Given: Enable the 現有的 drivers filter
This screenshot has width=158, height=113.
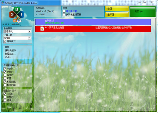Looking at the screenshot, I should coord(5,75).
